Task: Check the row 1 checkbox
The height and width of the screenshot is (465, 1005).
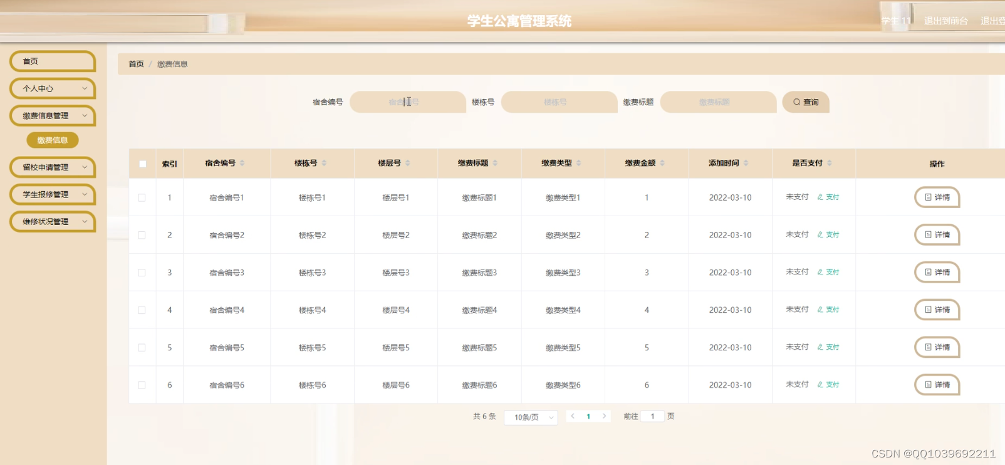Action: pos(142,197)
